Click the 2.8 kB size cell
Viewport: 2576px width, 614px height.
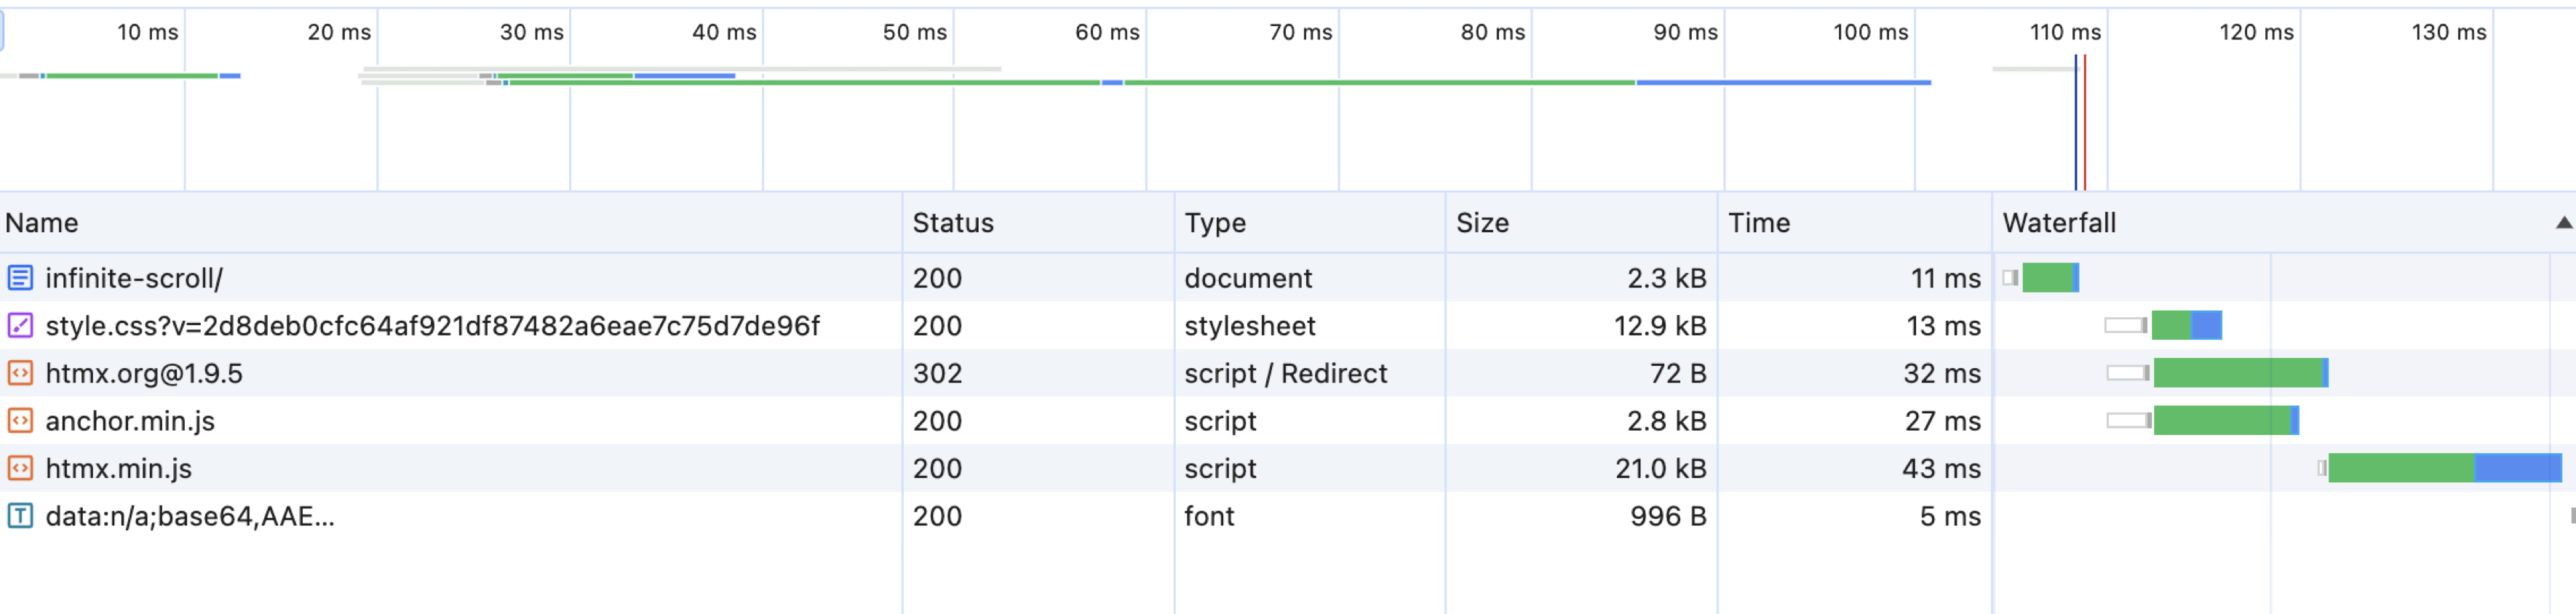pos(1666,421)
